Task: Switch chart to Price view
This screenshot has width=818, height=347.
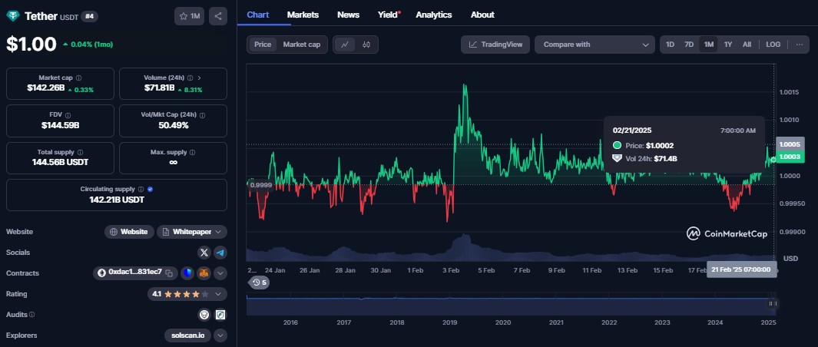Action: point(263,45)
